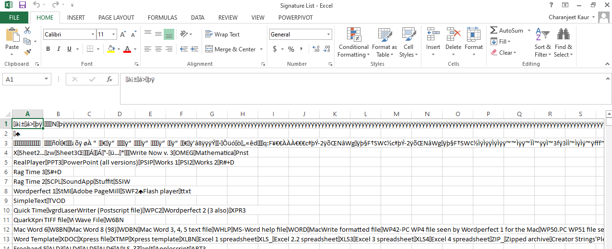Switch to the PAGE LAYOUT tab
Viewport: 612px width, 249px height.
coord(116,18)
